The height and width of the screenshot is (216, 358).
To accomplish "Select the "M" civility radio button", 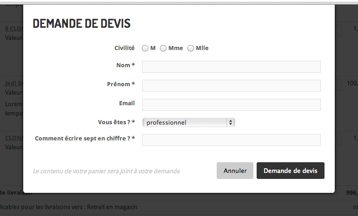I will (x=145, y=48).
